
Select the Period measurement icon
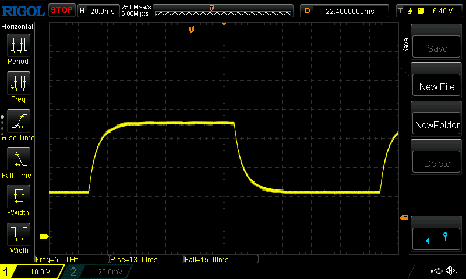point(19,45)
